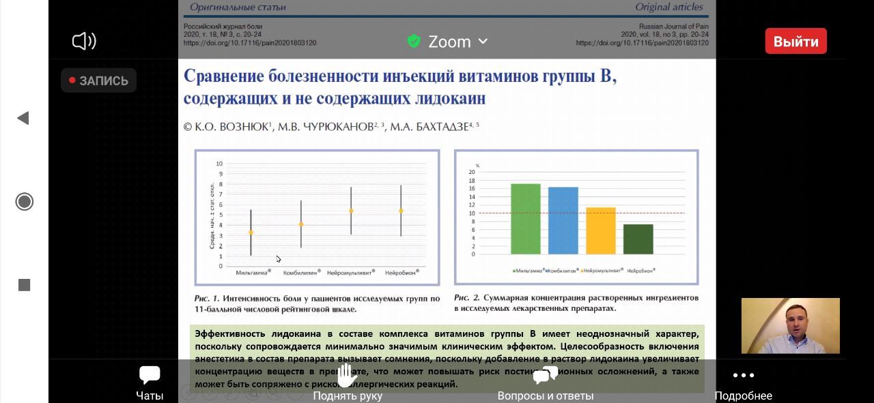Tap the concentration bar chart Рис. 2
Screen dimensions: 874x403
pos(576,217)
